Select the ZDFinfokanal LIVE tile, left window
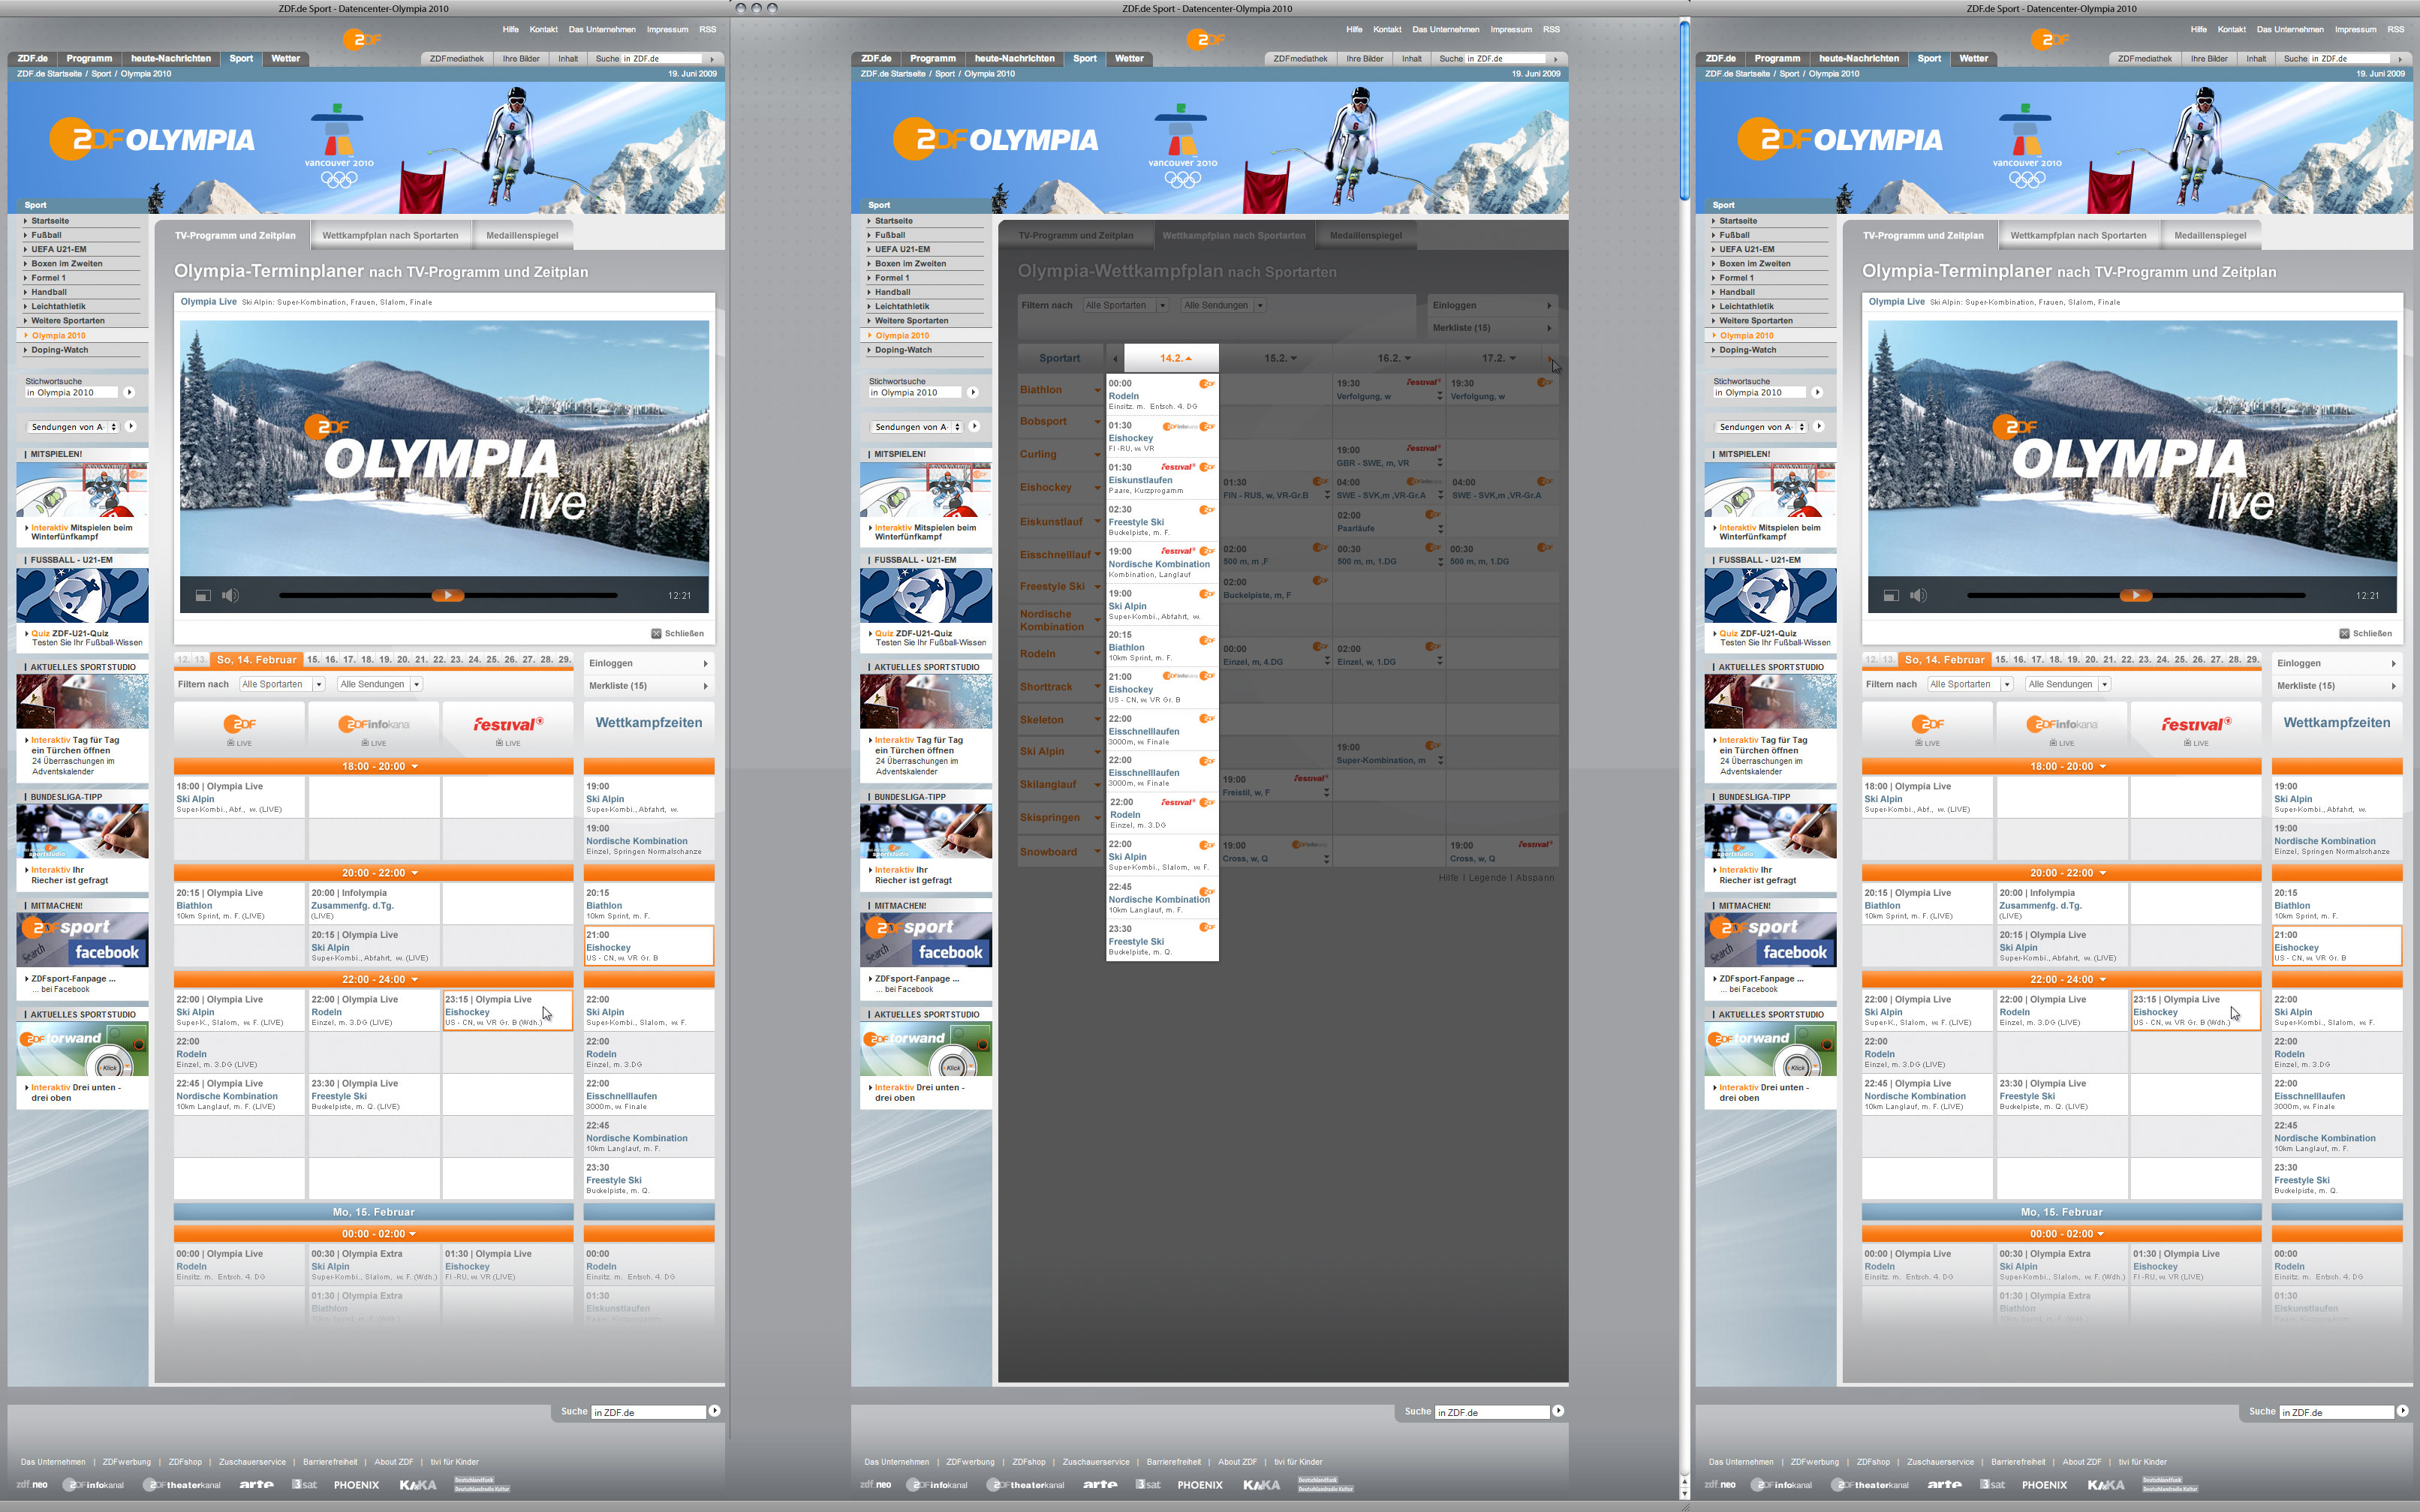This screenshot has height=1512, width=2420. tap(374, 729)
